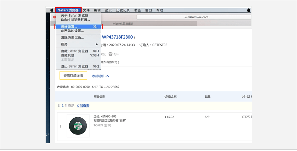297x151 pixels.
Task: Open 此网站的设置... menu item
Action: click(x=72, y=31)
